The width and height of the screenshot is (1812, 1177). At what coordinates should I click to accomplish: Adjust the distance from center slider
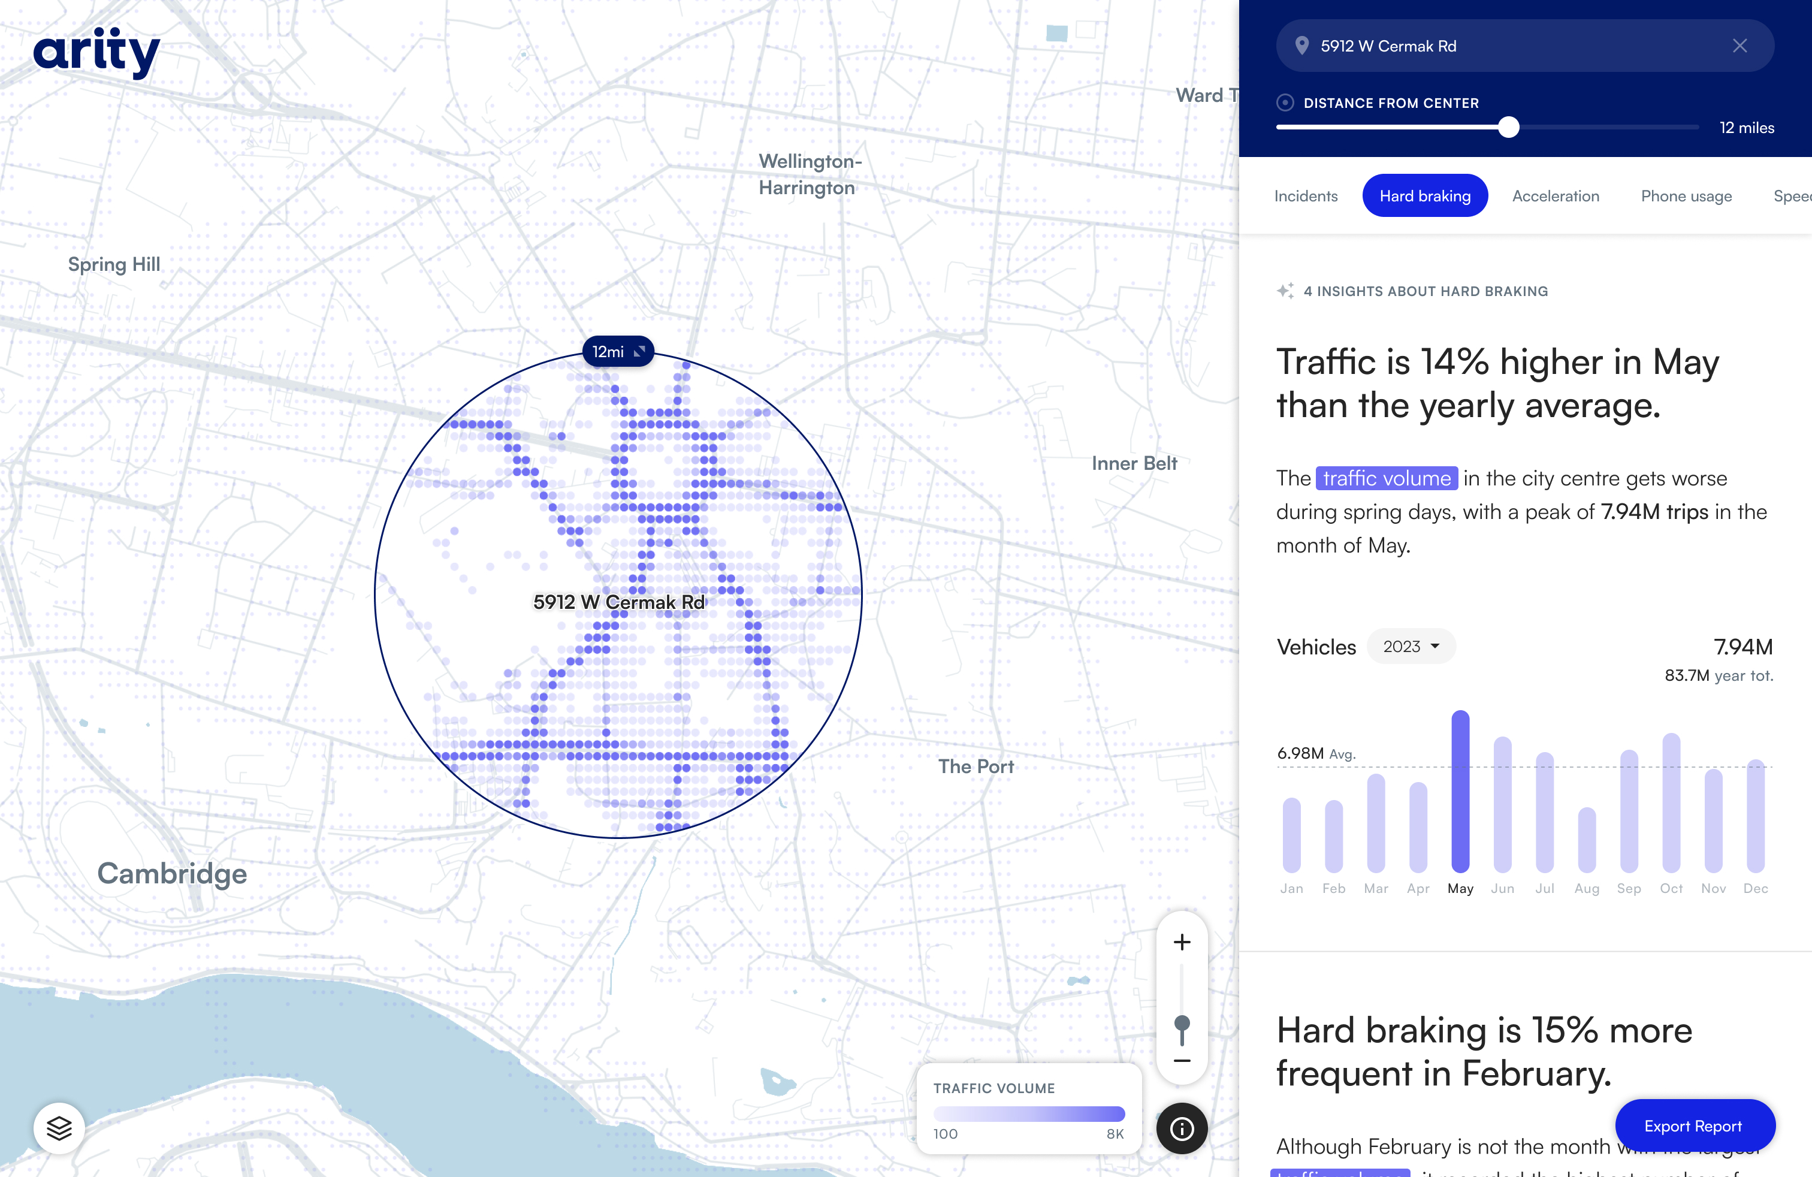click(x=1508, y=128)
